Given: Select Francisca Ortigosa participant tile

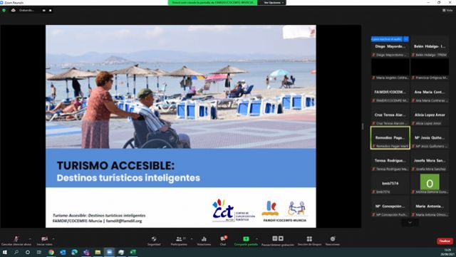Looking at the screenshot, I should point(430,69).
